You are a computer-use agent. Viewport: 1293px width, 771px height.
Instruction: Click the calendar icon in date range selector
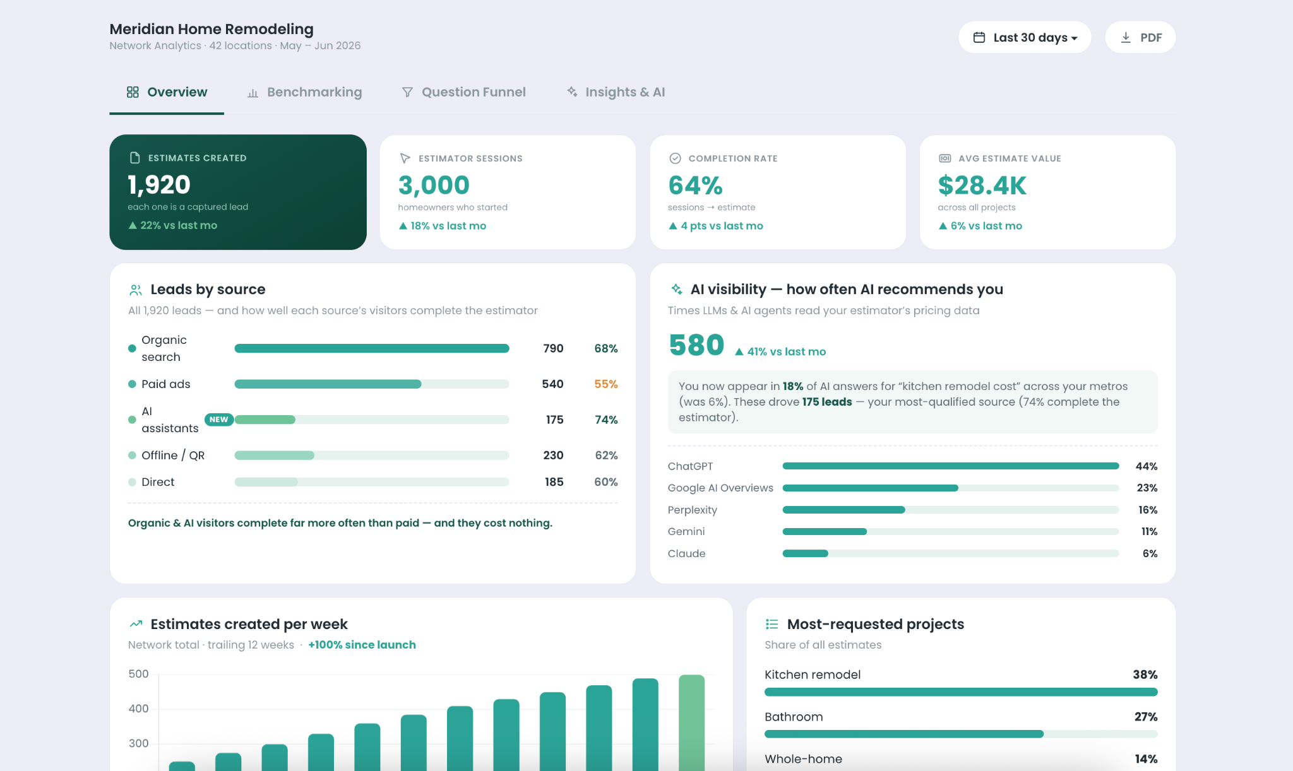coord(979,37)
